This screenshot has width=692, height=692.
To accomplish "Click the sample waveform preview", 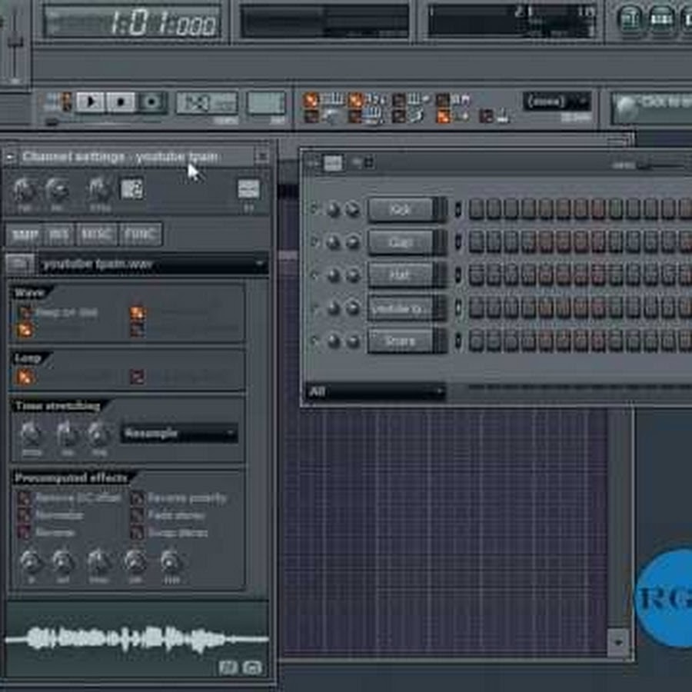I will click(x=137, y=638).
